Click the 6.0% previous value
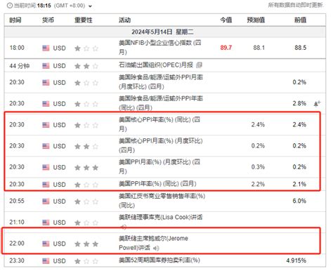Viewport: 333px width, 271px height. click(299, 201)
